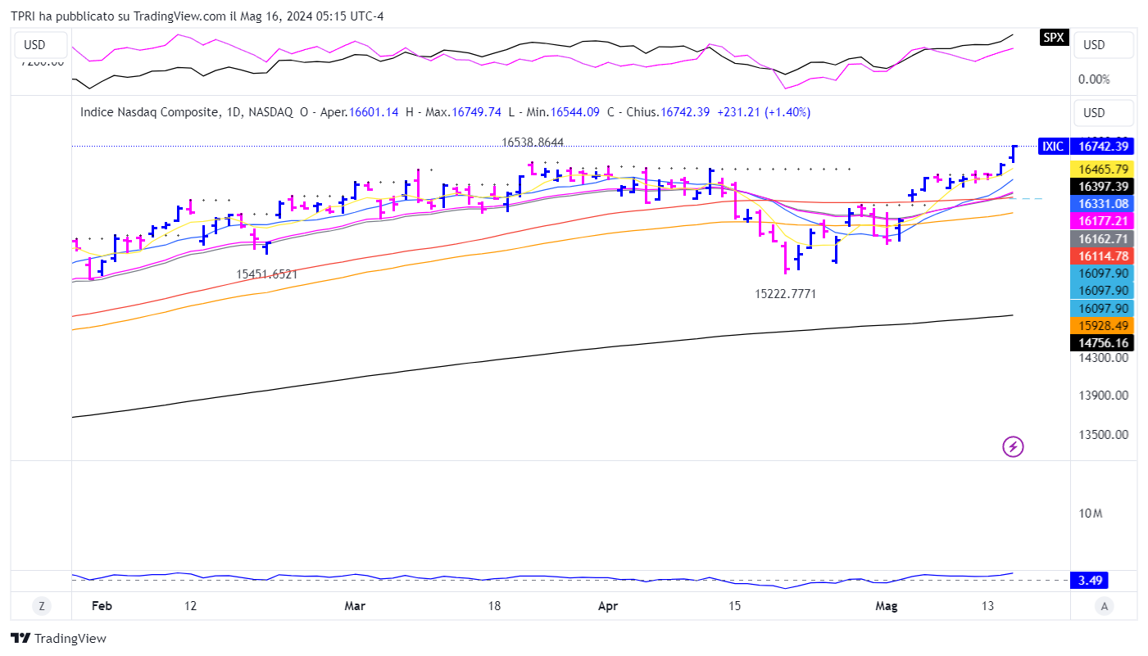Click the TradingView logo at the bottom

click(x=58, y=639)
